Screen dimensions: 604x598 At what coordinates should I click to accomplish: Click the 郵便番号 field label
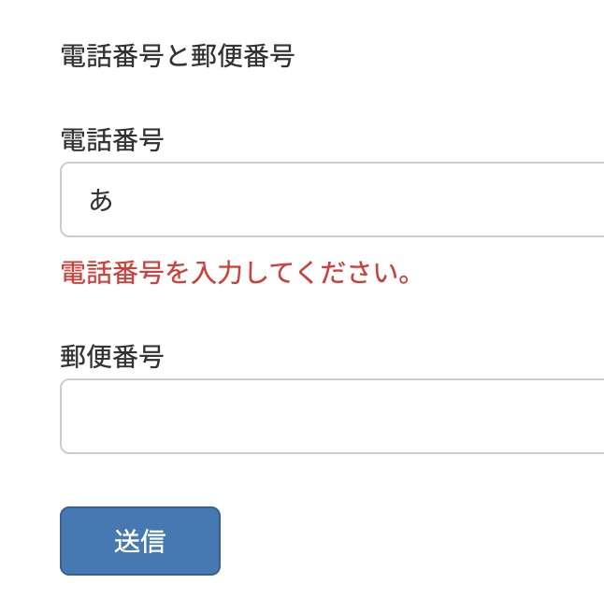click(x=112, y=356)
